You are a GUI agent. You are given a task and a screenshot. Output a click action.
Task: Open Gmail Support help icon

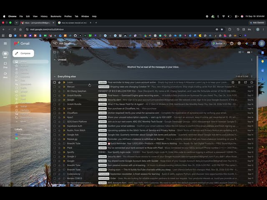232,43
